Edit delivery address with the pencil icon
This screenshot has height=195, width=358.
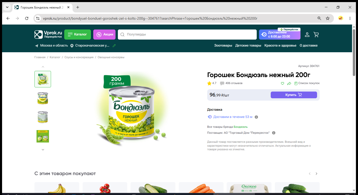pos(114,46)
